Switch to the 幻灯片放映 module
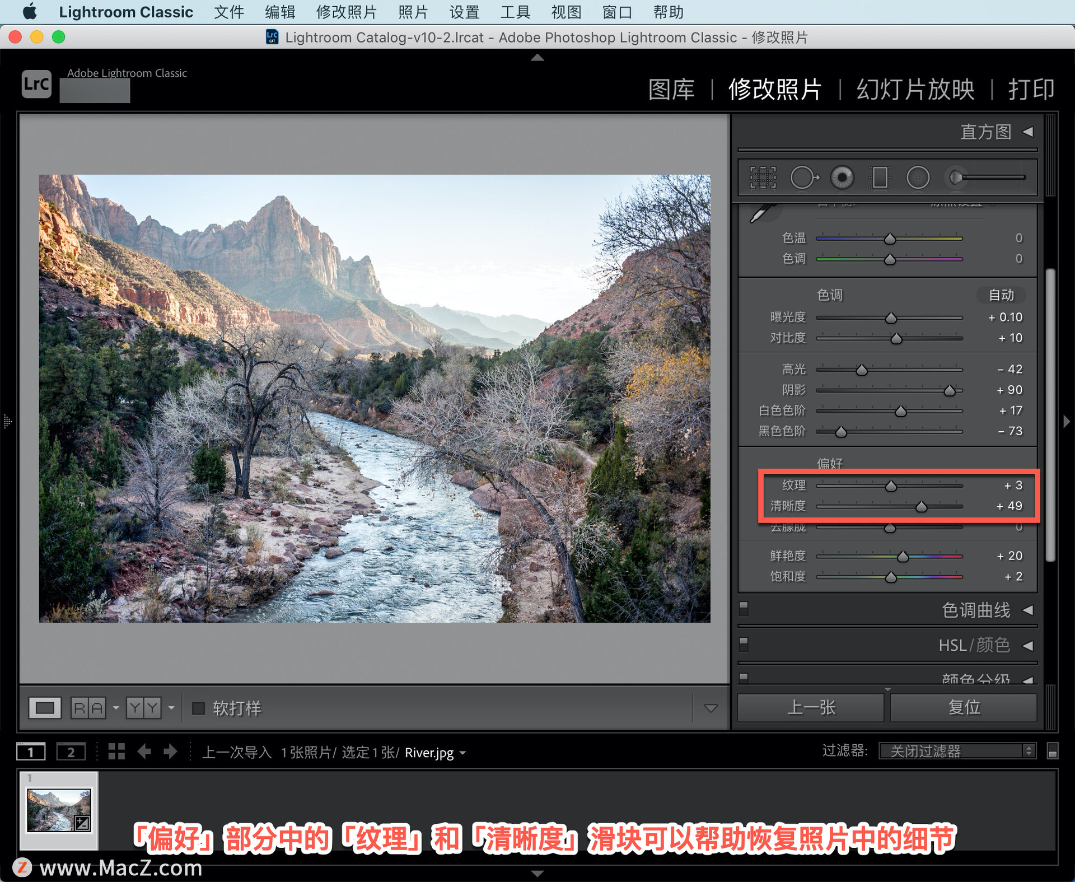1075x882 pixels. click(x=915, y=90)
